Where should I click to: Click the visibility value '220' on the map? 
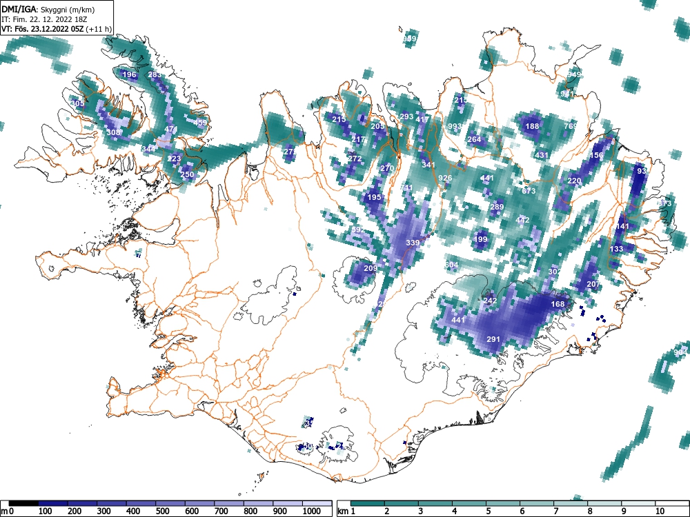(x=574, y=181)
